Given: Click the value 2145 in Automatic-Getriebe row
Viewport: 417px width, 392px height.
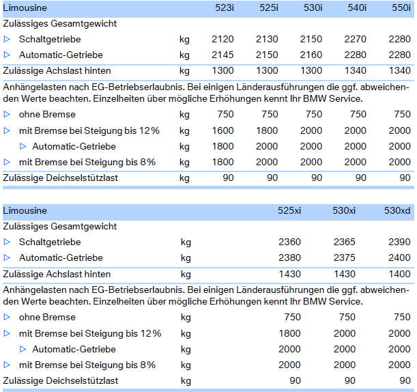Looking at the screenshot, I should coord(222,55).
